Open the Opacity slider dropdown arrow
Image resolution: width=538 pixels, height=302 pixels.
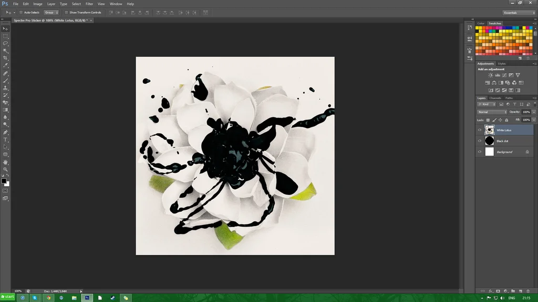point(534,112)
